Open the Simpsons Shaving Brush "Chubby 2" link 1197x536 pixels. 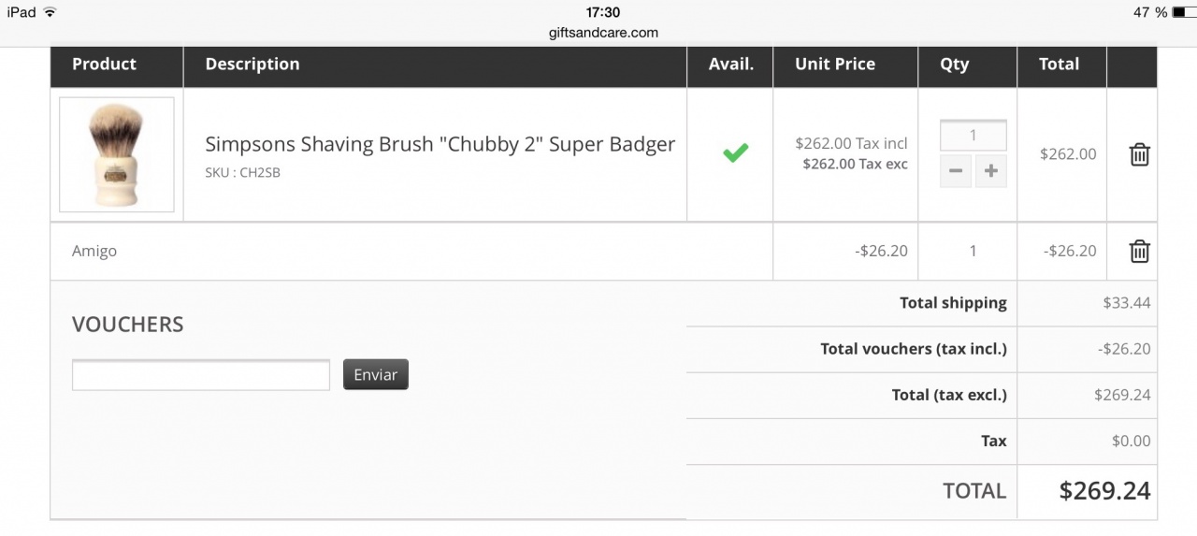tap(440, 144)
